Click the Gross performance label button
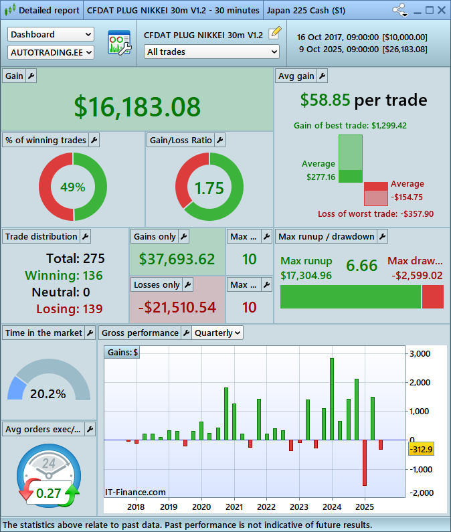Viewport: 451px width, 532px height. 139,333
